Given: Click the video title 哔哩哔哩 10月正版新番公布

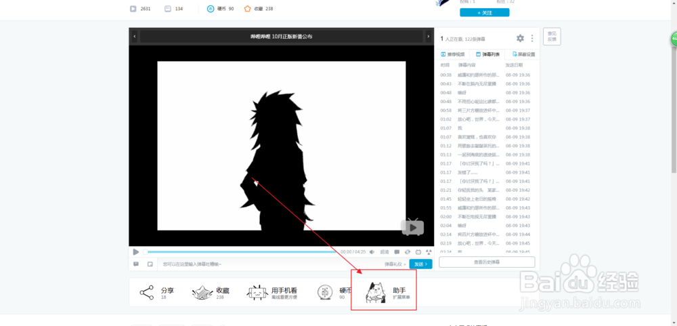Looking at the screenshot, I should coord(282,37).
